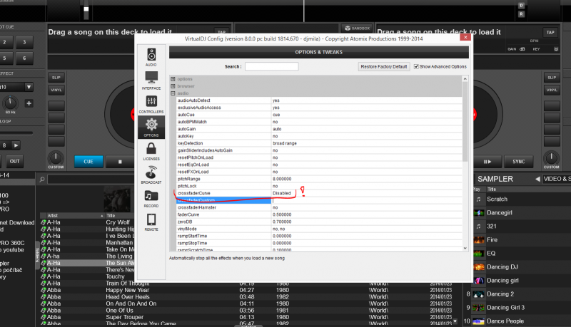Viewport: 571px width, 327px height.
Task: Open the Interface config section
Action: point(151,81)
